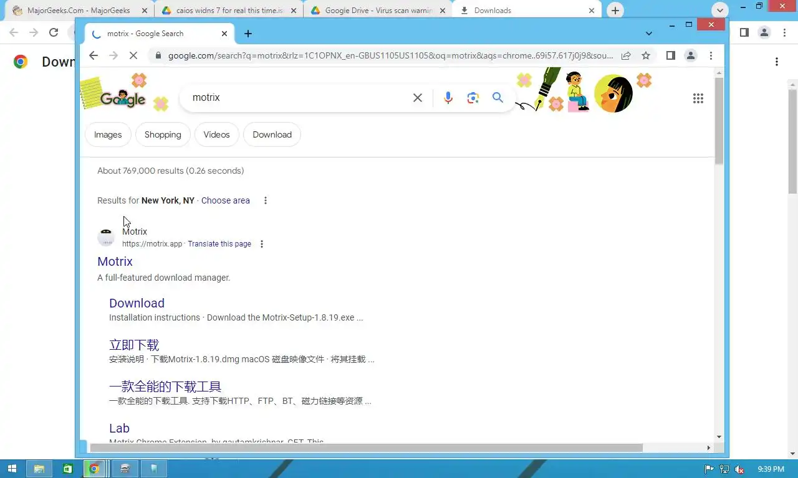
Task: Stop loading the Google Search page
Action: [x=133, y=55]
